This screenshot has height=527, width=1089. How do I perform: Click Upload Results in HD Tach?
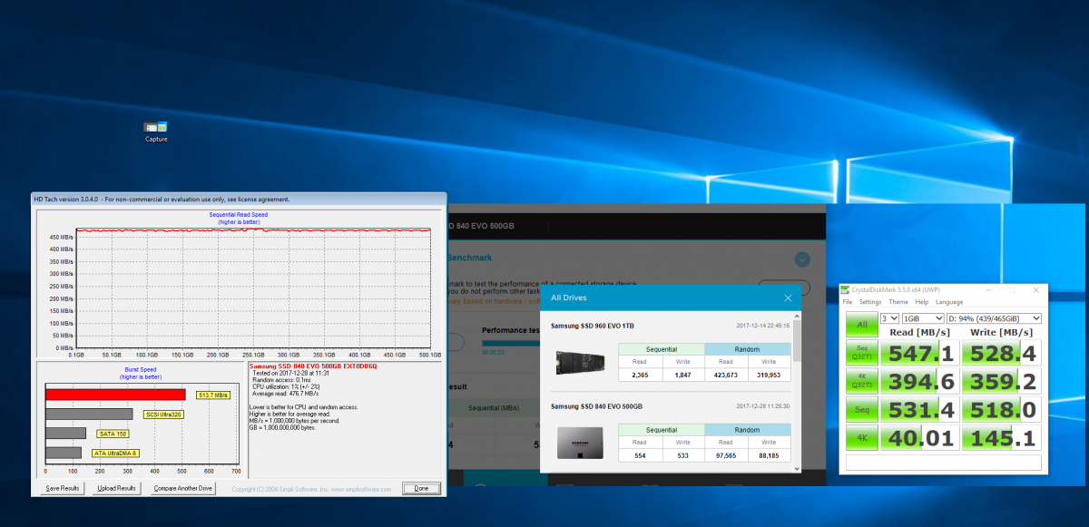coord(116,488)
